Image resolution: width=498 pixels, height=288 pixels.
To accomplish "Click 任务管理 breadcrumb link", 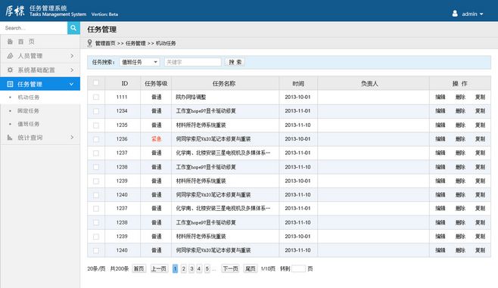I will [x=135, y=43].
